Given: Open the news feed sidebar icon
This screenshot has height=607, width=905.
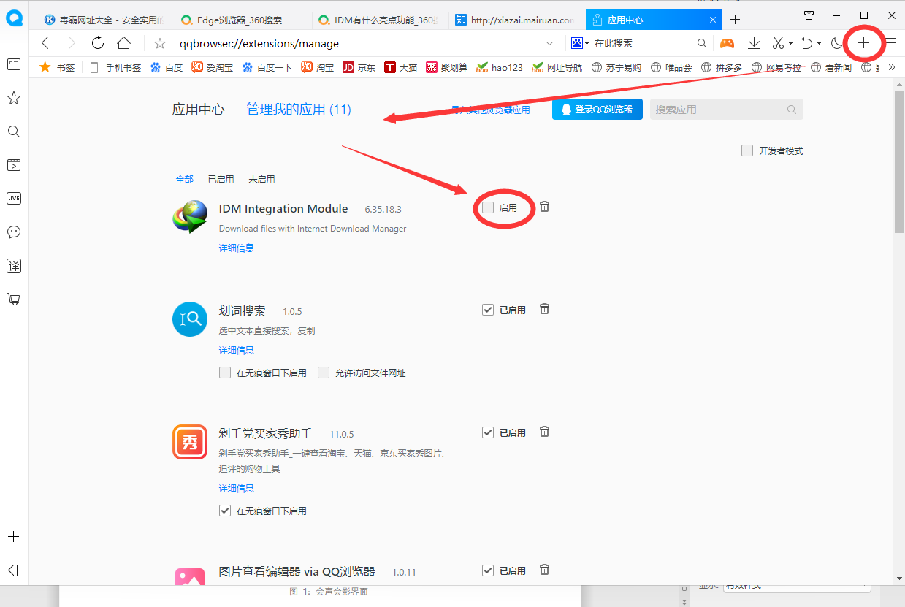Looking at the screenshot, I should tap(14, 64).
